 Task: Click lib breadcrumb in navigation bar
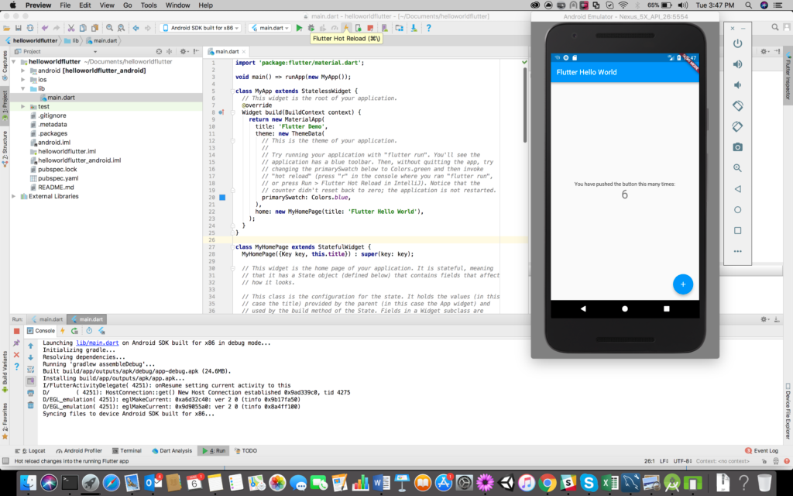click(71, 40)
